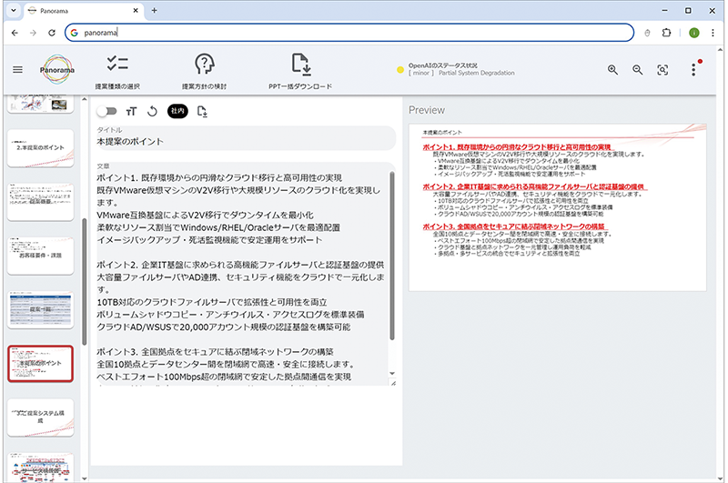Click the slide file download icon
Viewport: 728px width, 483px height.
[202, 112]
